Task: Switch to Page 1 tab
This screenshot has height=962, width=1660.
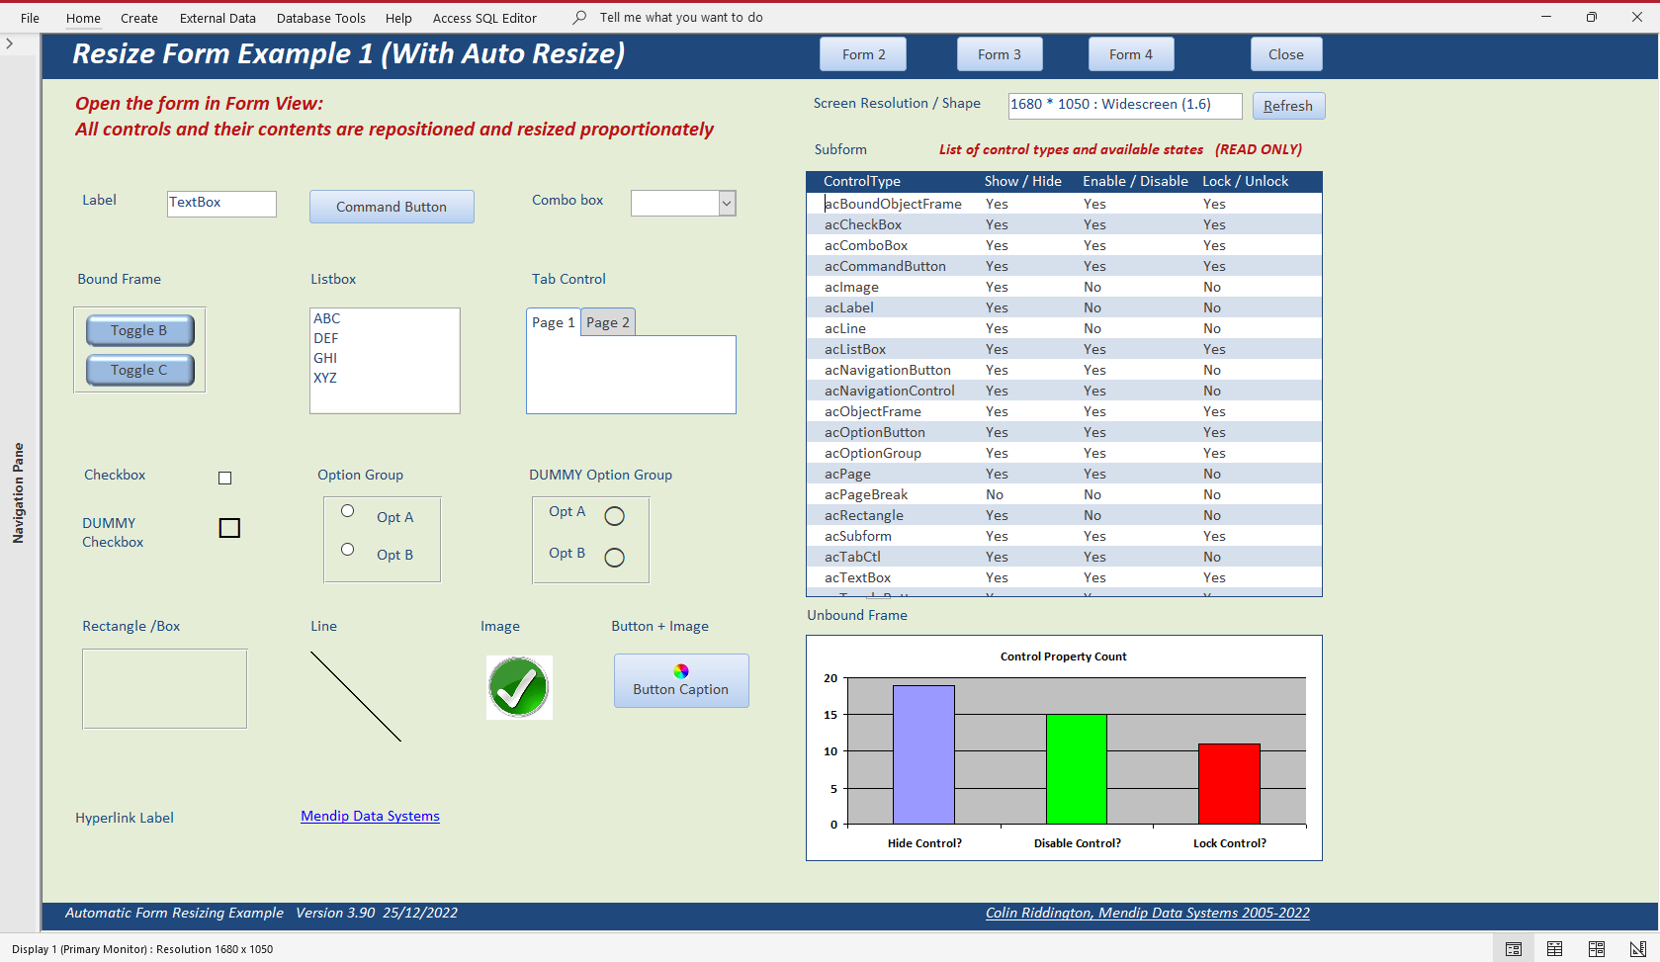Action: (x=553, y=322)
